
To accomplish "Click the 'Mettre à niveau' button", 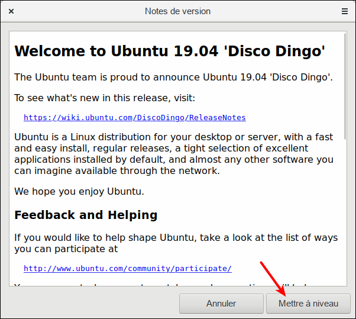I will pos(308,304).
